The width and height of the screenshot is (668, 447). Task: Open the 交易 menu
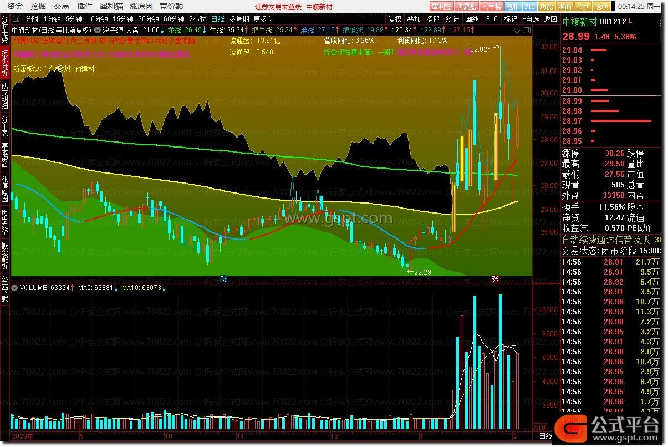(62, 6)
